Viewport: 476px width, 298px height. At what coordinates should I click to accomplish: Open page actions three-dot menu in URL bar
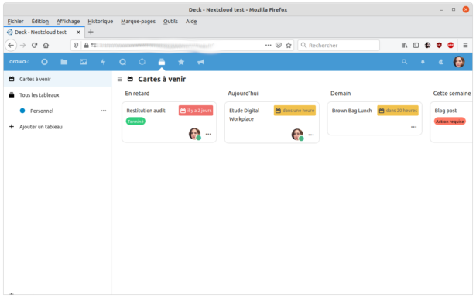(269, 45)
